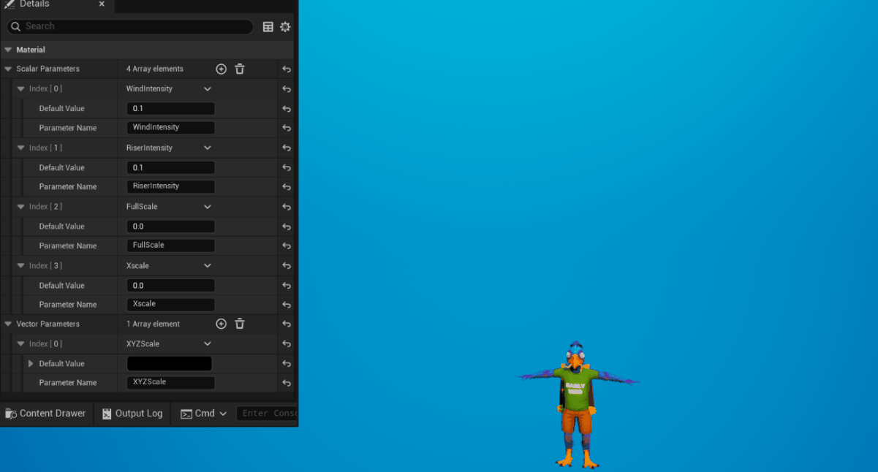Open the Output Log
Viewport: 878px width, 472px height.
point(132,414)
